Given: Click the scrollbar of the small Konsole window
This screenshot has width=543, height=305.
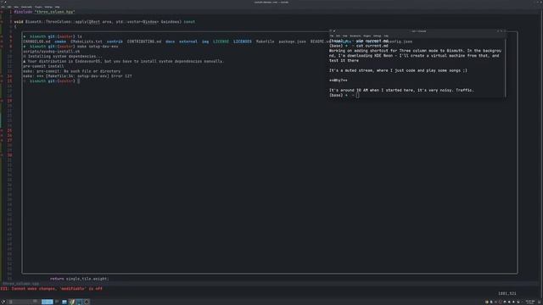Looking at the screenshot, I should coord(505,68).
